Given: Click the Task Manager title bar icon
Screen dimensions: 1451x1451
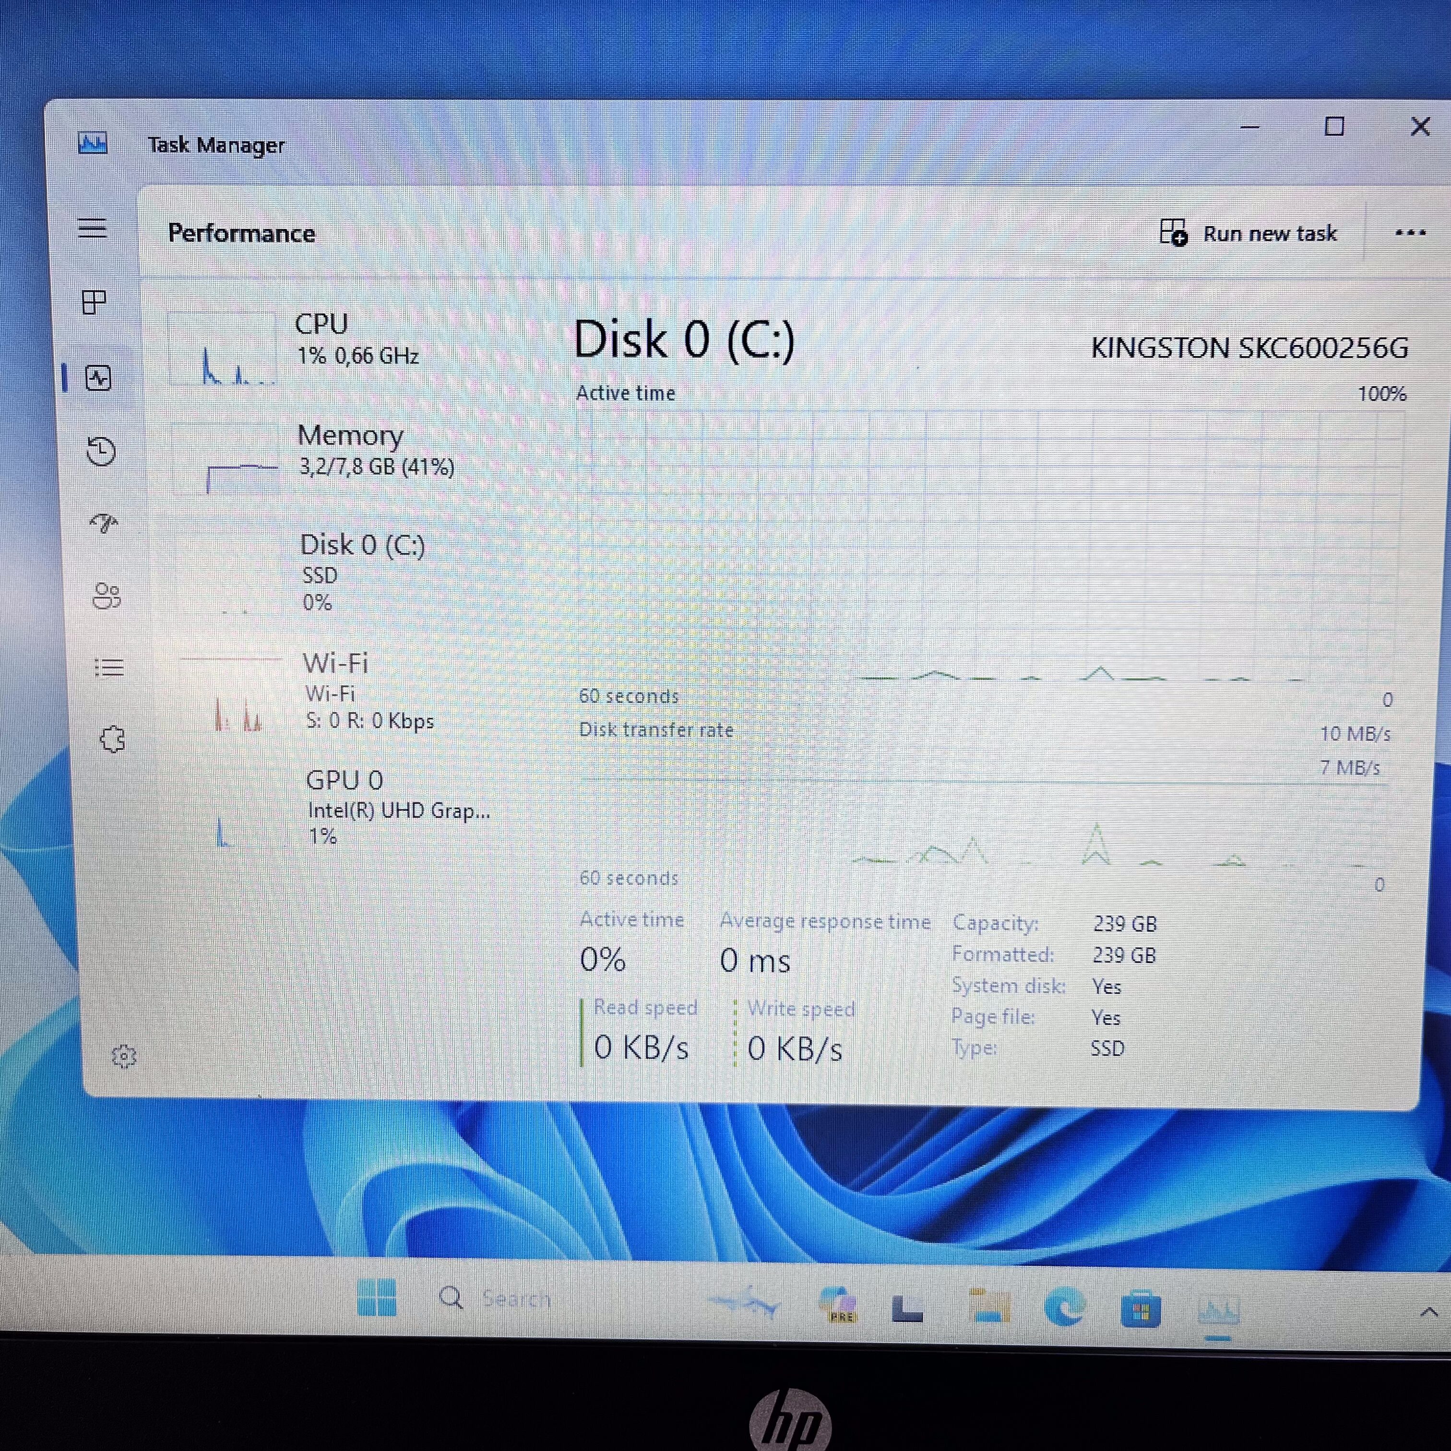Looking at the screenshot, I should [93, 143].
